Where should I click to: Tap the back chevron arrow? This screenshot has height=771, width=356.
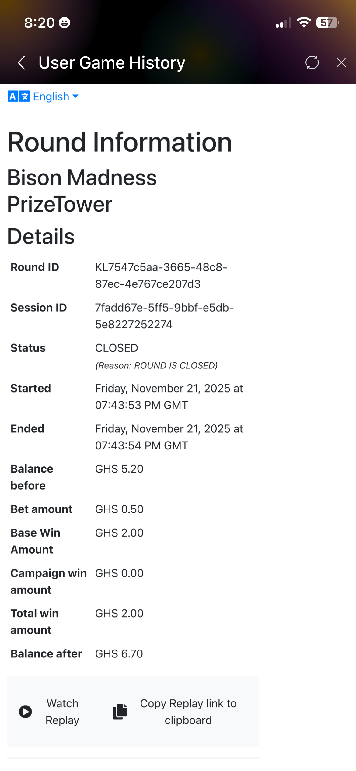click(x=21, y=63)
